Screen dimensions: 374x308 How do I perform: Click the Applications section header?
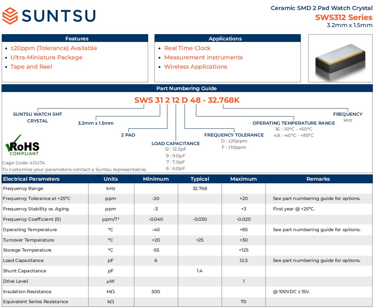(225, 39)
